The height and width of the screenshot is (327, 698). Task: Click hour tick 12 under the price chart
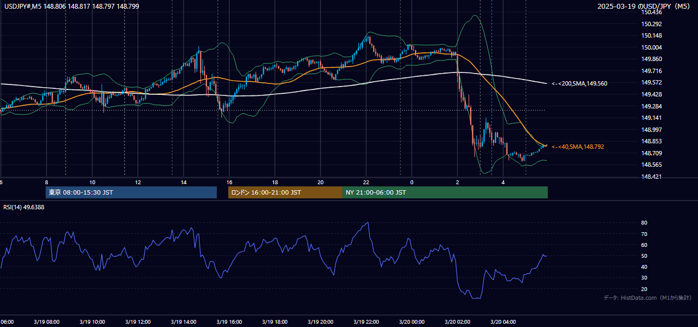138,183
